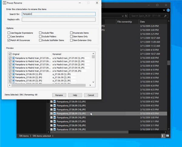The width and height of the screenshot is (182, 147).
Task: Click file icon of Pampalona_07.06.09 (1).JPG in preview
Action: coord(13,74)
